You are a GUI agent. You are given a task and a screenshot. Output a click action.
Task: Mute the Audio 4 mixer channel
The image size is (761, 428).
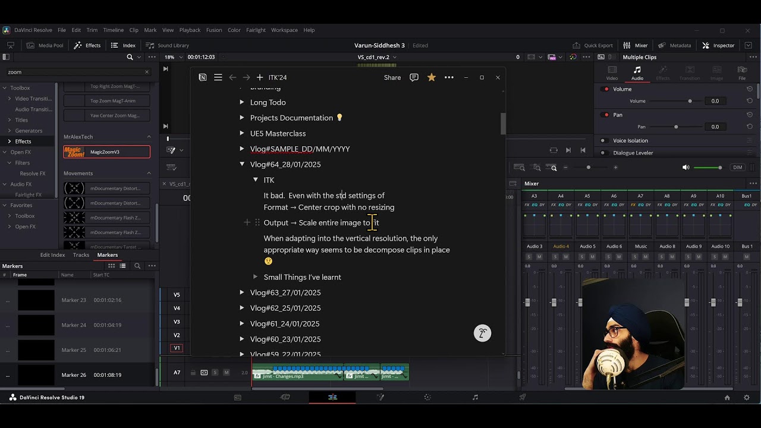tap(566, 257)
